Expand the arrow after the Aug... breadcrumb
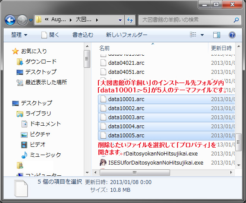246x203 pixels. [71, 20]
